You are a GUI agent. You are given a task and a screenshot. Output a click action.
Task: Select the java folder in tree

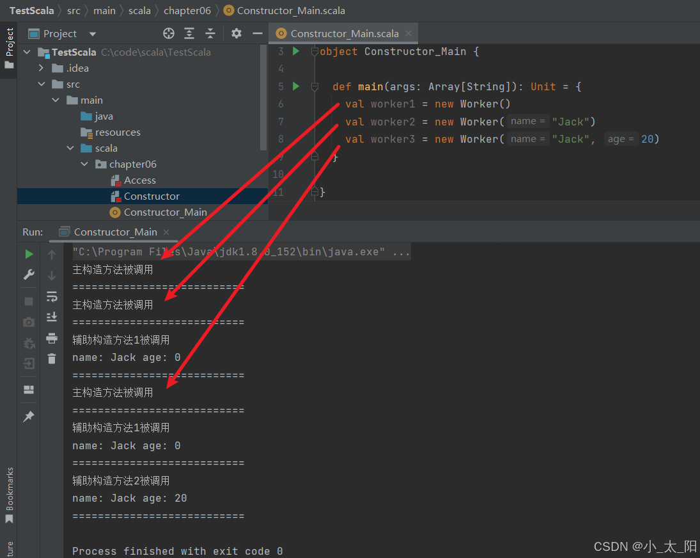(97, 116)
